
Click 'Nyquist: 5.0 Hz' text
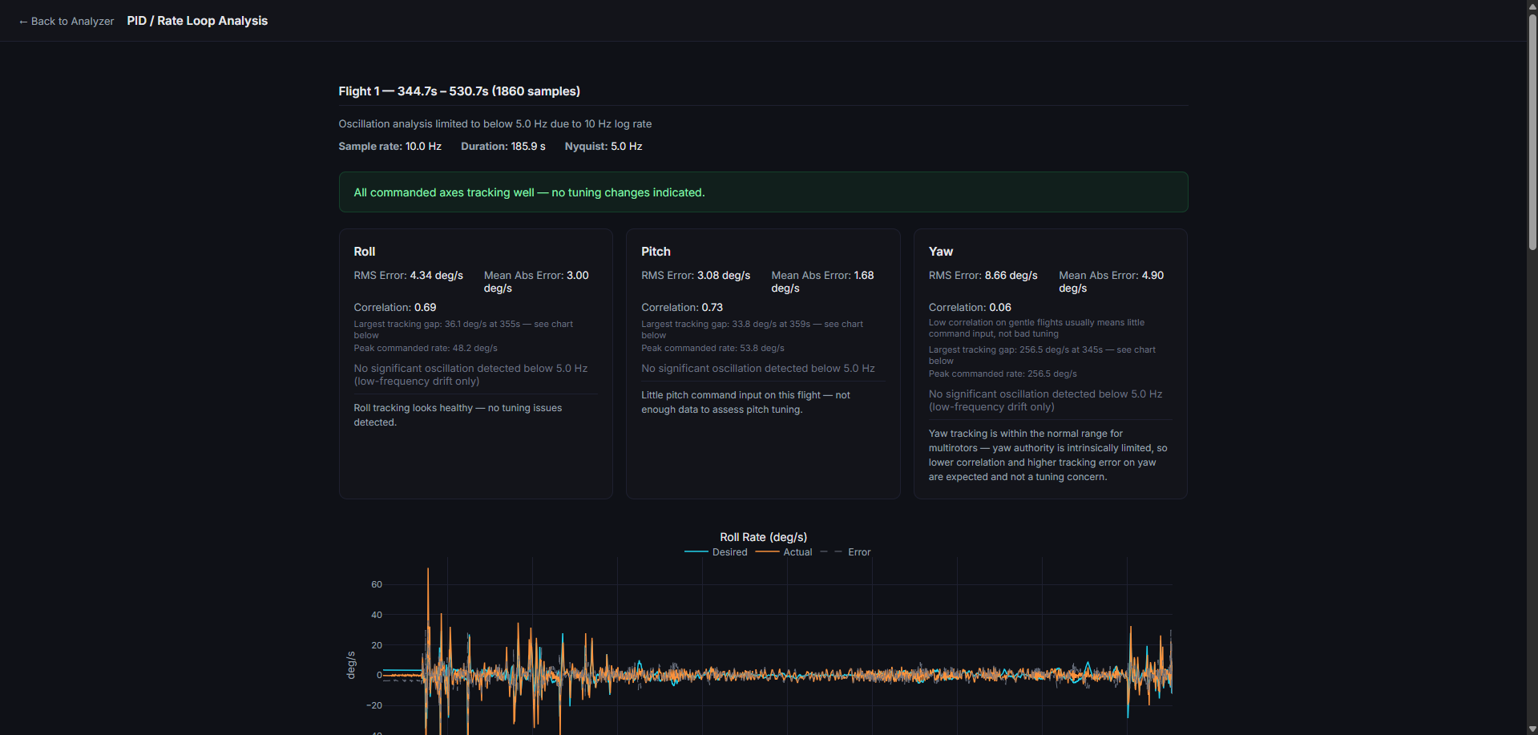tap(603, 147)
